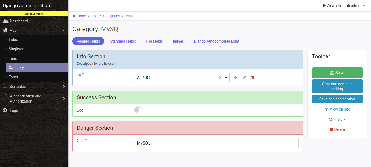Viewport: 371px width, 167px height.
Task: Go to Home breadcrumb link
Action: click(79, 16)
